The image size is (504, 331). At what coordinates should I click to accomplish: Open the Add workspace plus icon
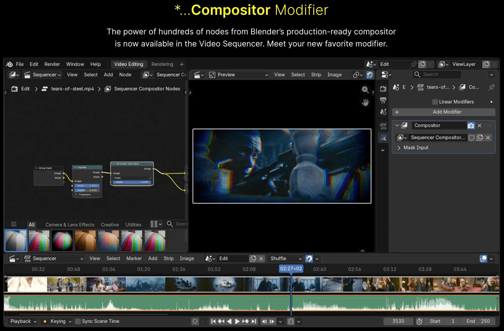pos(182,64)
